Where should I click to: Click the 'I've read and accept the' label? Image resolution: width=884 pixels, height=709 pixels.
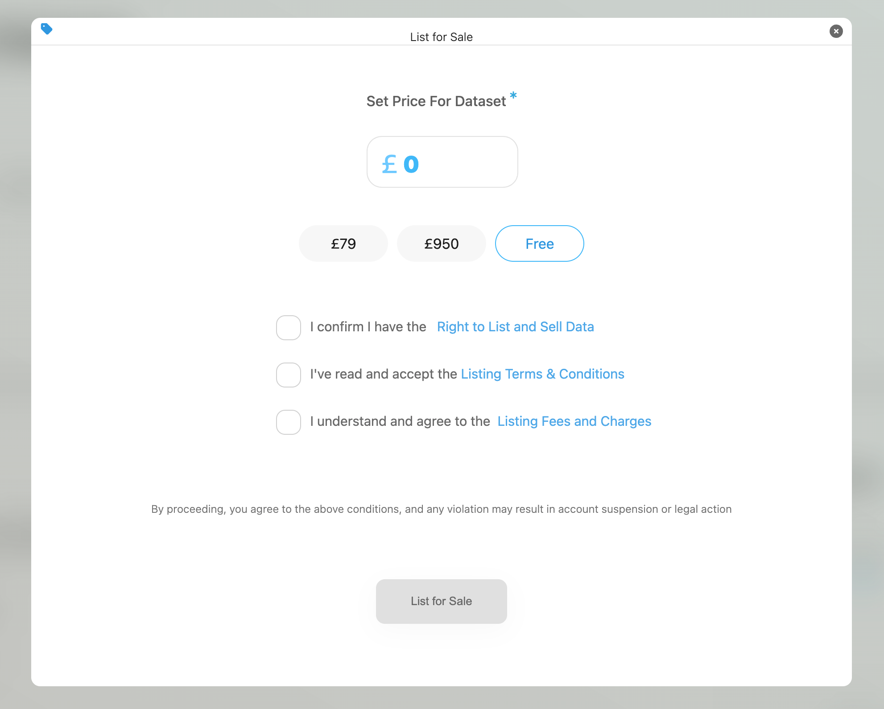coord(384,374)
